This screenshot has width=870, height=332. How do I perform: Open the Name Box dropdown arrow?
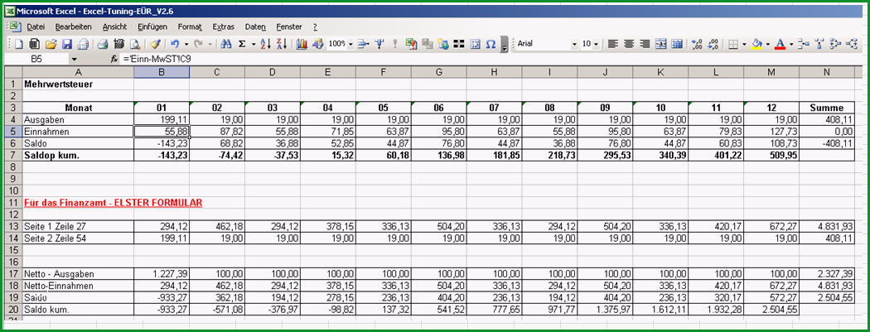tap(74, 59)
